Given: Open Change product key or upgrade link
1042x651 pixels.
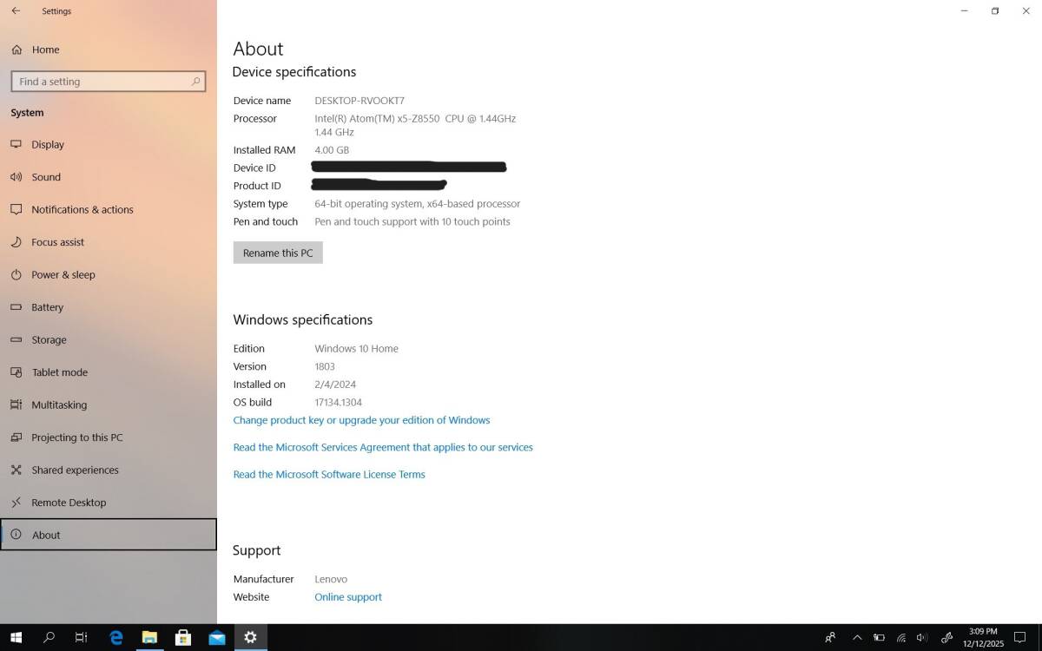Looking at the screenshot, I should tap(361, 420).
